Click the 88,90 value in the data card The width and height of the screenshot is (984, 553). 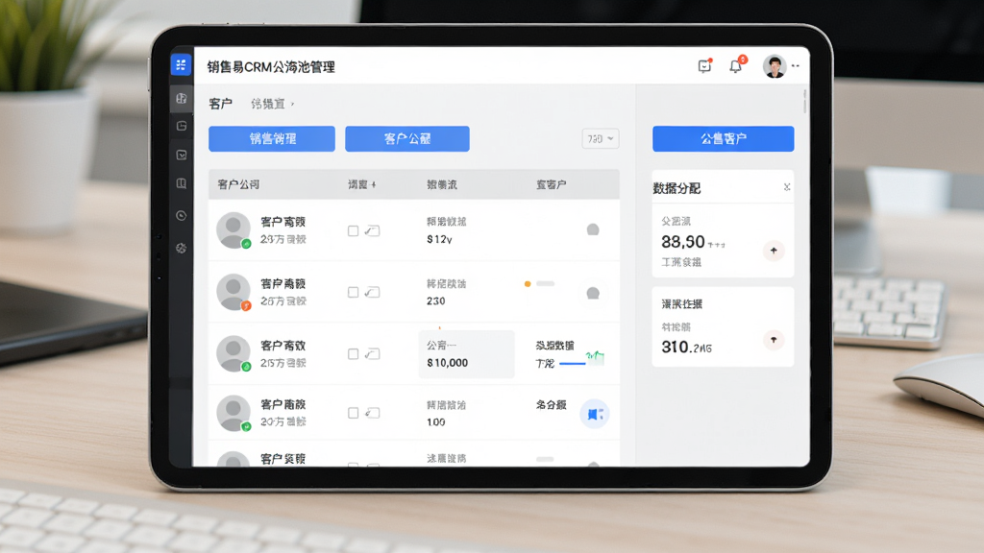pos(683,242)
